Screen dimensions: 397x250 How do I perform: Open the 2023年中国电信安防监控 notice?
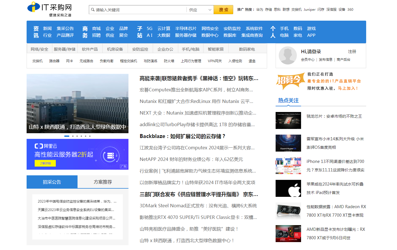77,201
